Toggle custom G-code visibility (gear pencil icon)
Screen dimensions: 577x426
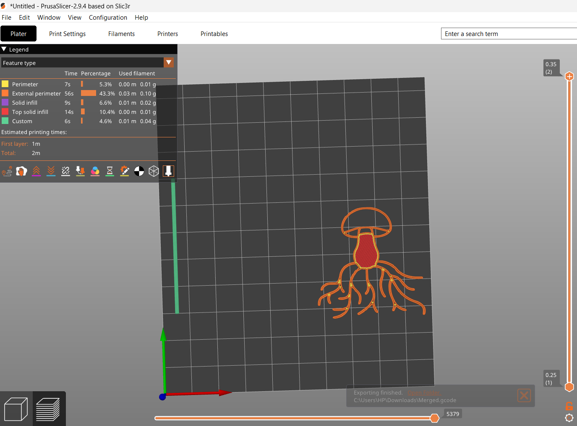click(125, 171)
